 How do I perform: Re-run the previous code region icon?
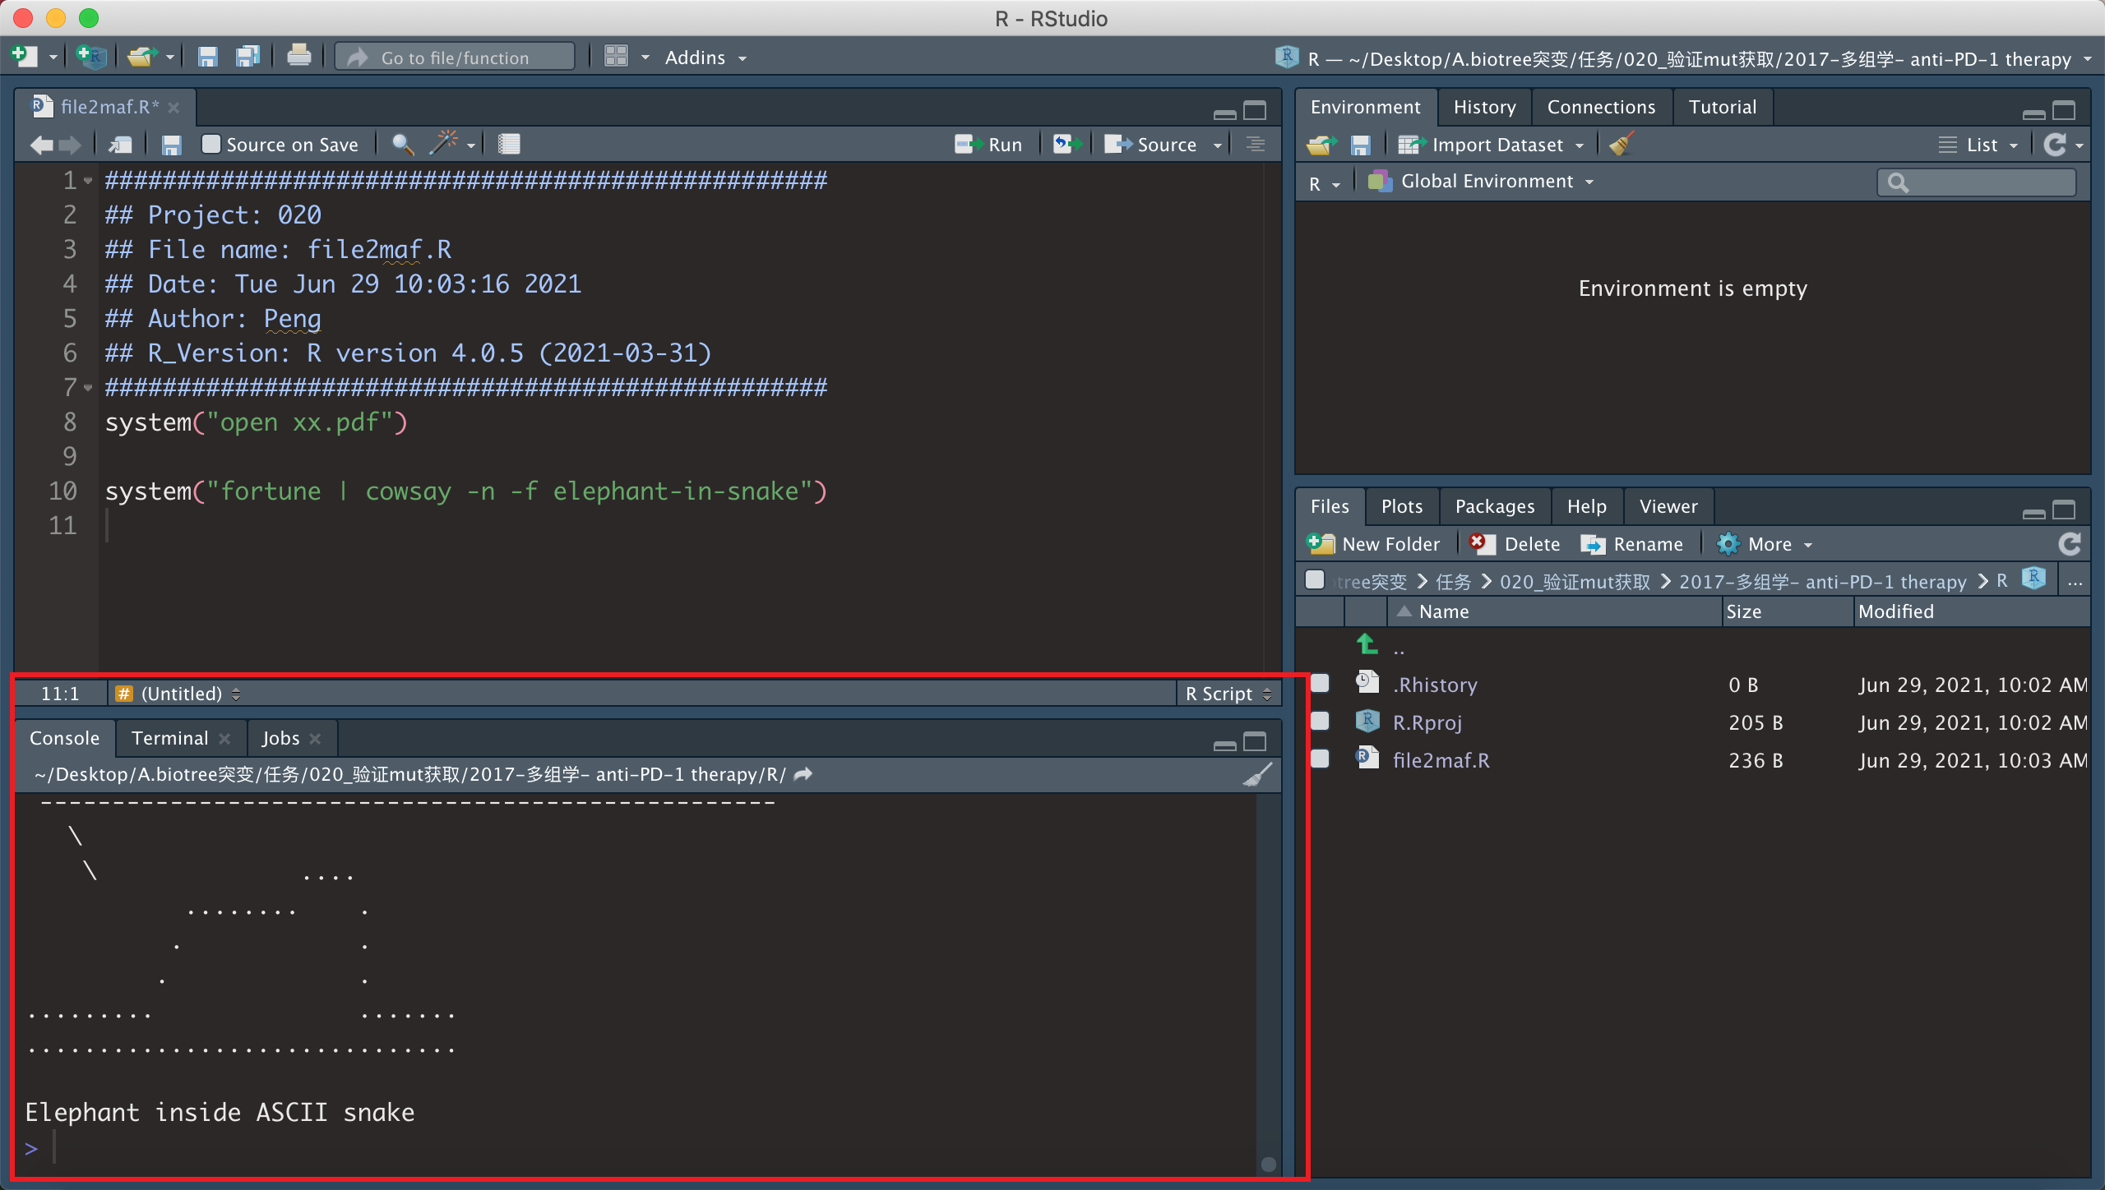[1067, 145]
